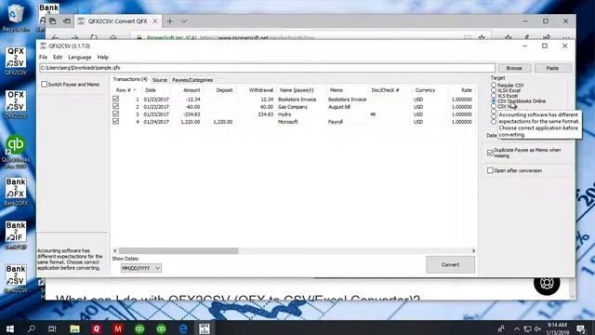Open Microsoft Edge from the taskbar
Image resolution: width=595 pixels, height=335 pixels.
tap(183, 328)
